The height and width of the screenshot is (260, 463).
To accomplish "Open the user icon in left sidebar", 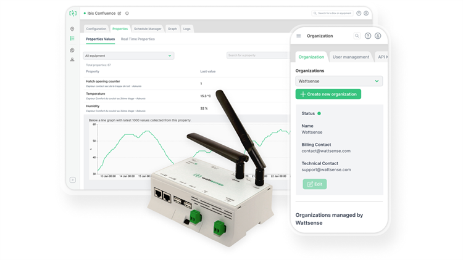I will point(72,60).
